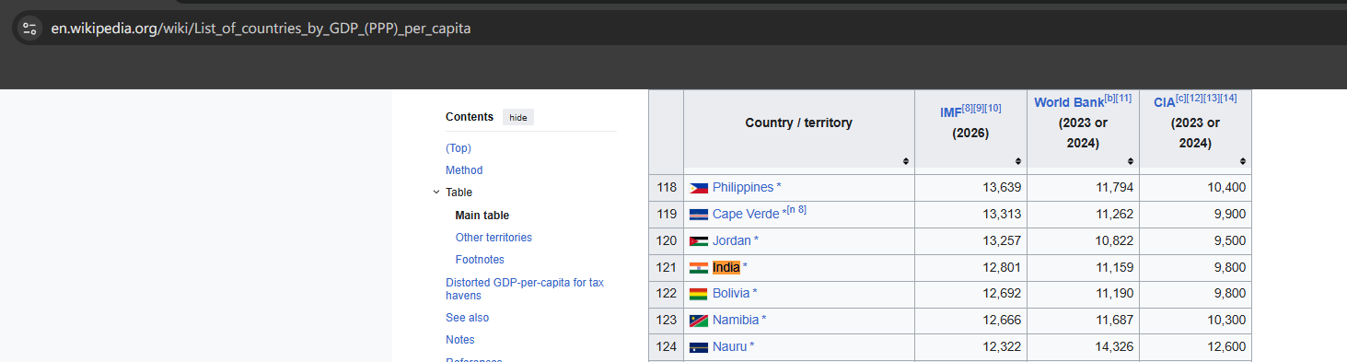The width and height of the screenshot is (1347, 362).
Task: Go to Notes in Contents
Action: (460, 340)
